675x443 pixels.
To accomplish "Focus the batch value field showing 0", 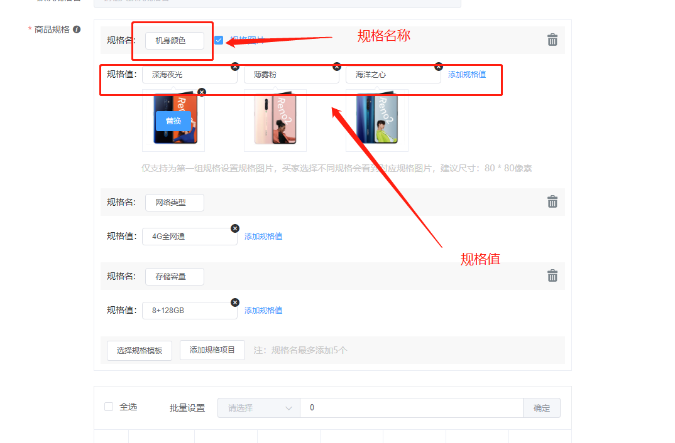I will (x=412, y=408).
